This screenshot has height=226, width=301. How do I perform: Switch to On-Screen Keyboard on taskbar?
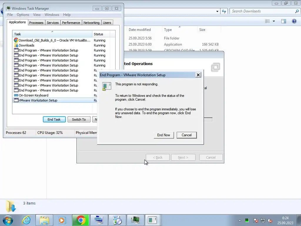tap(99, 220)
